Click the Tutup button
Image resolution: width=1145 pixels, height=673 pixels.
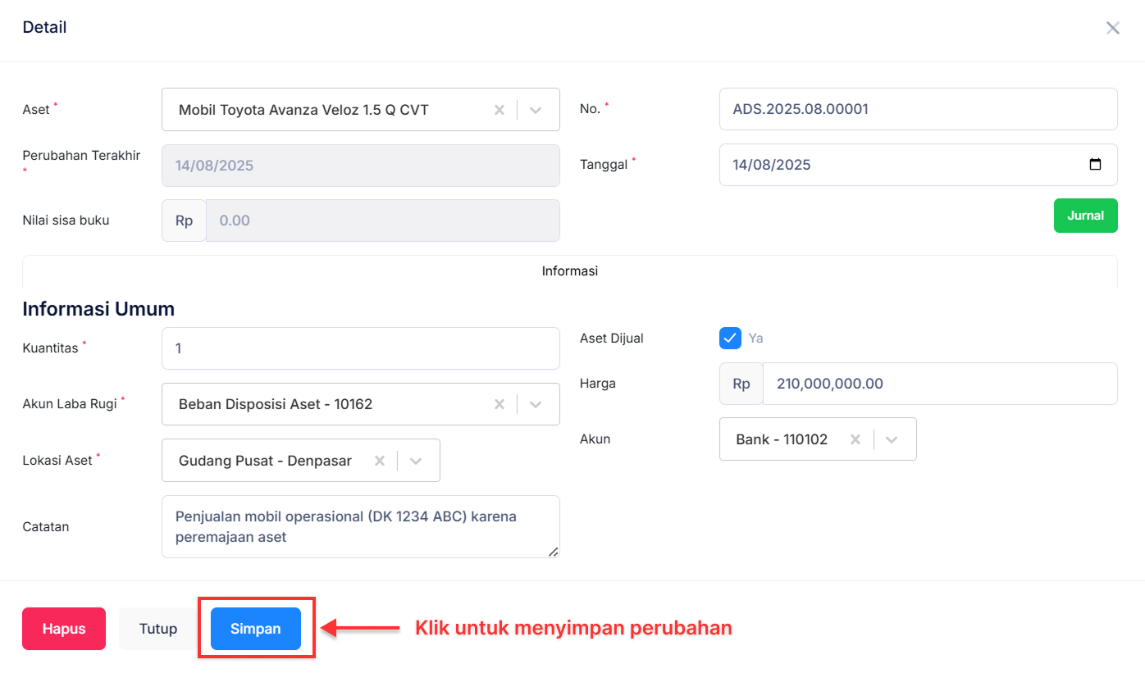pos(157,628)
